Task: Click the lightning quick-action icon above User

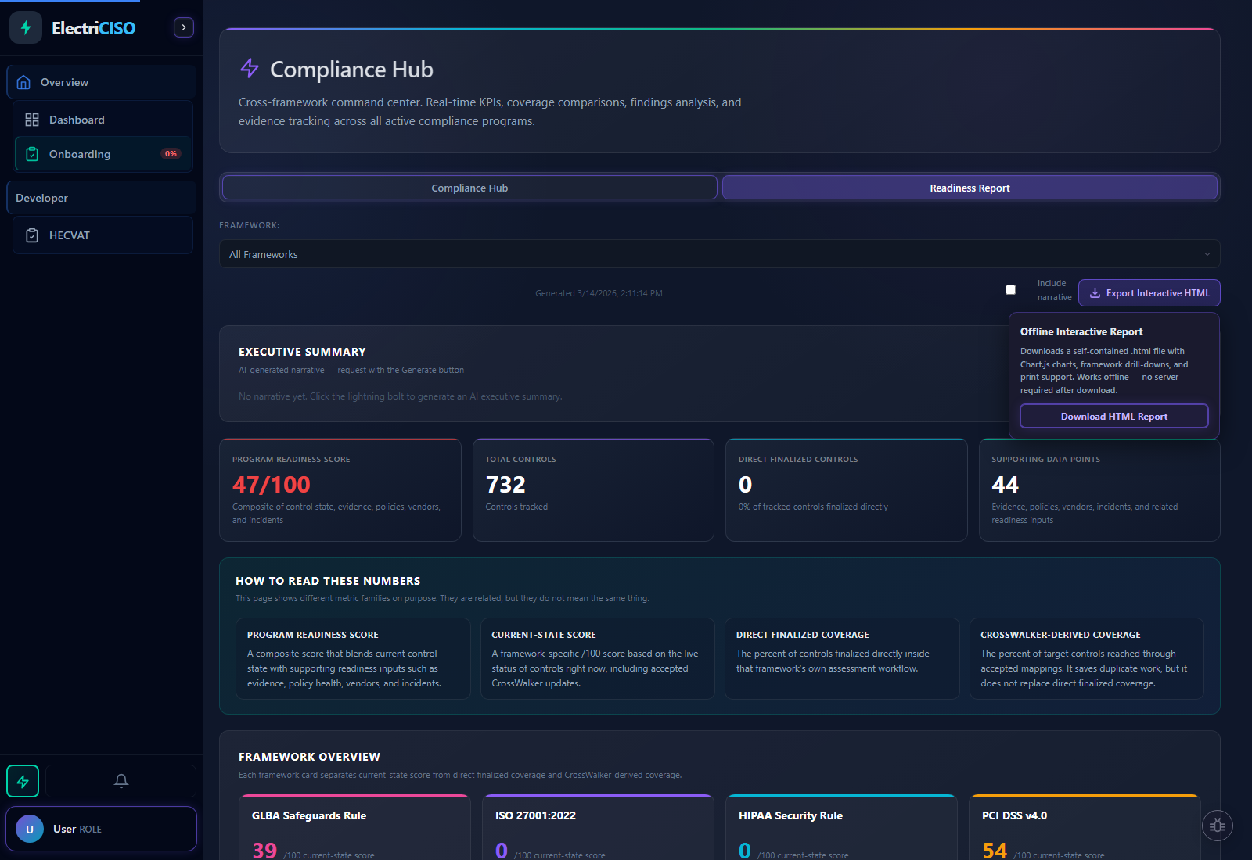Action: (x=23, y=780)
